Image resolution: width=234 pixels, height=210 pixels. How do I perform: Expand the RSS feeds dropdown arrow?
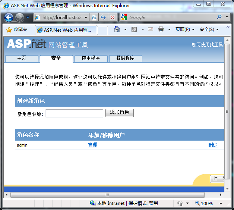(x=143, y=29)
